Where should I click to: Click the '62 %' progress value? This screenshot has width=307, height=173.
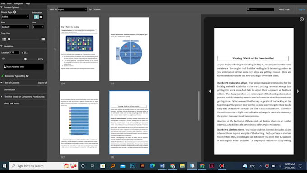(x=41, y=59)
